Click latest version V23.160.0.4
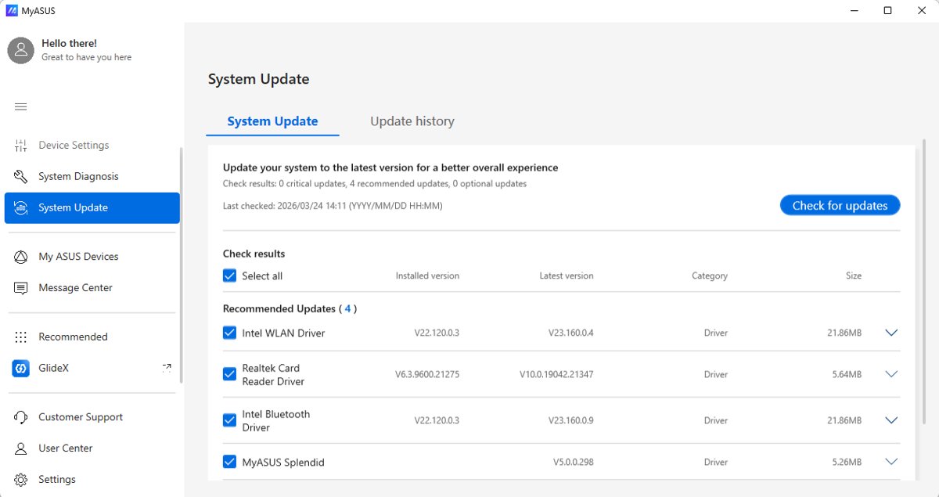Viewport: 939px width, 497px height. pos(570,333)
